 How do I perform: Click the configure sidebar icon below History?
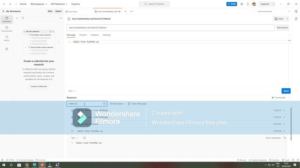(7, 49)
